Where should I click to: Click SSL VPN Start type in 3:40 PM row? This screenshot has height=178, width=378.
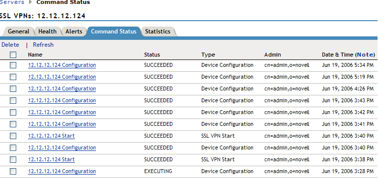[218, 136]
